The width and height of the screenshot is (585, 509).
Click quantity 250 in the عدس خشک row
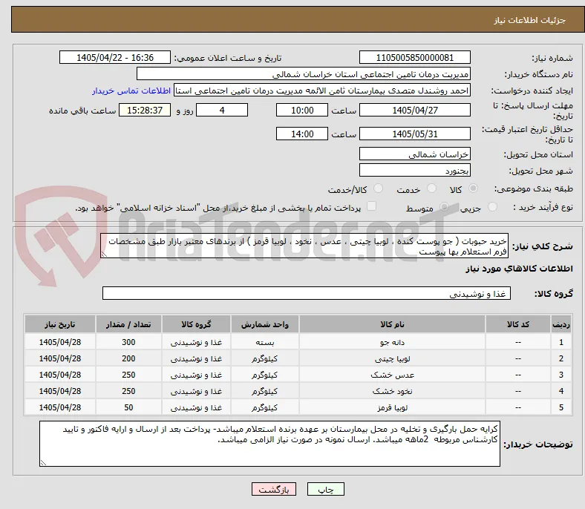[128, 375]
